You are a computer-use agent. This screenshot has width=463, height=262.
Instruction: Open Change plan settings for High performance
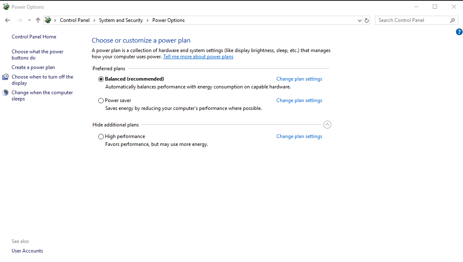[x=299, y=136]
